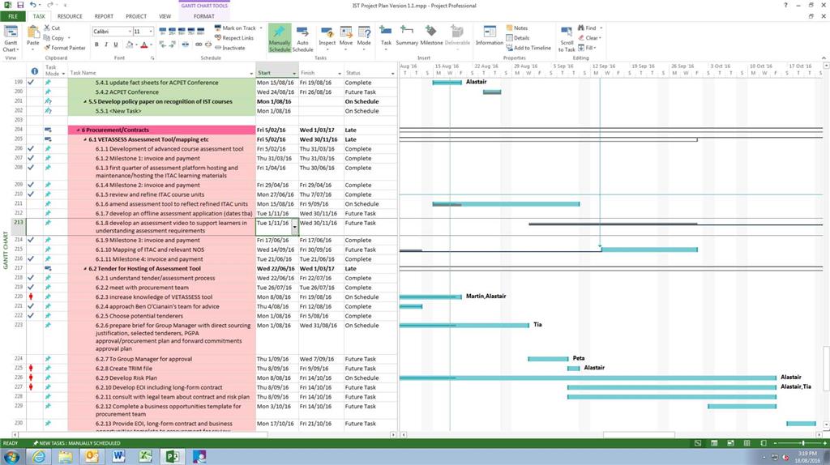Cut the selection with Cut
The width and height of the screenshot is (830, 465).
click(52, 28)
